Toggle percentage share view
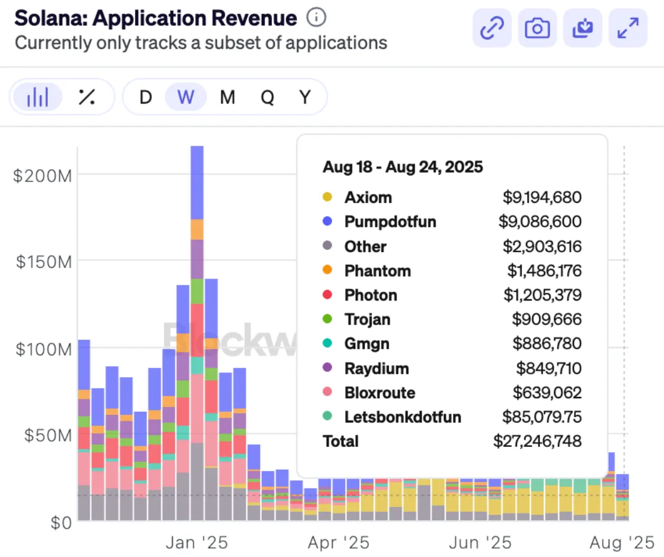 tap(87, 96)
